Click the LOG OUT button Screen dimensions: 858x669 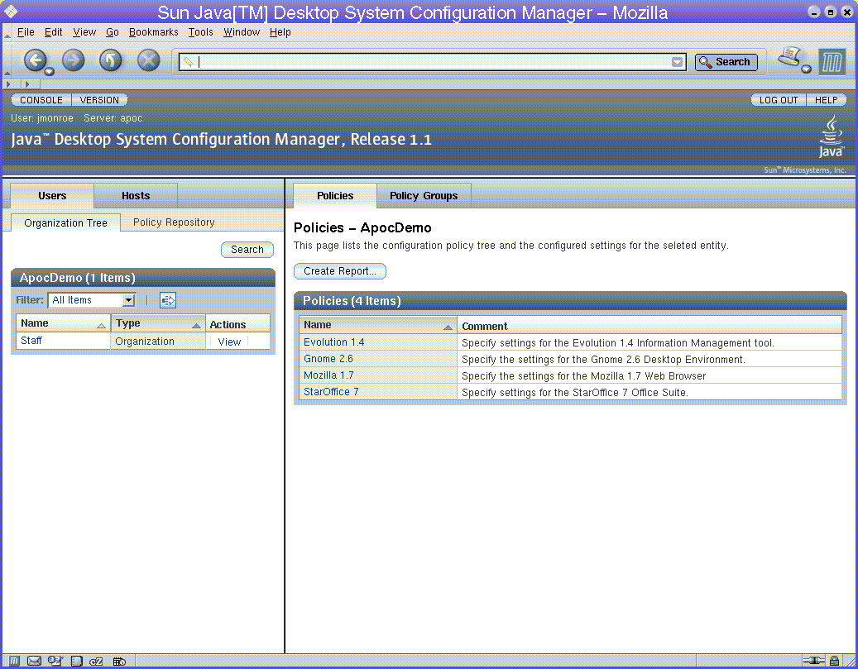778,100
